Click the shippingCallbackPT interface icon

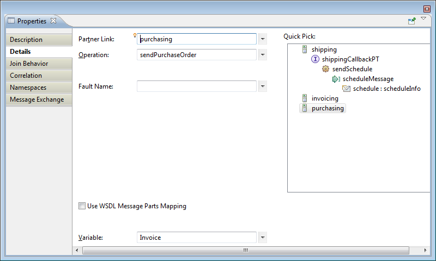315,59
